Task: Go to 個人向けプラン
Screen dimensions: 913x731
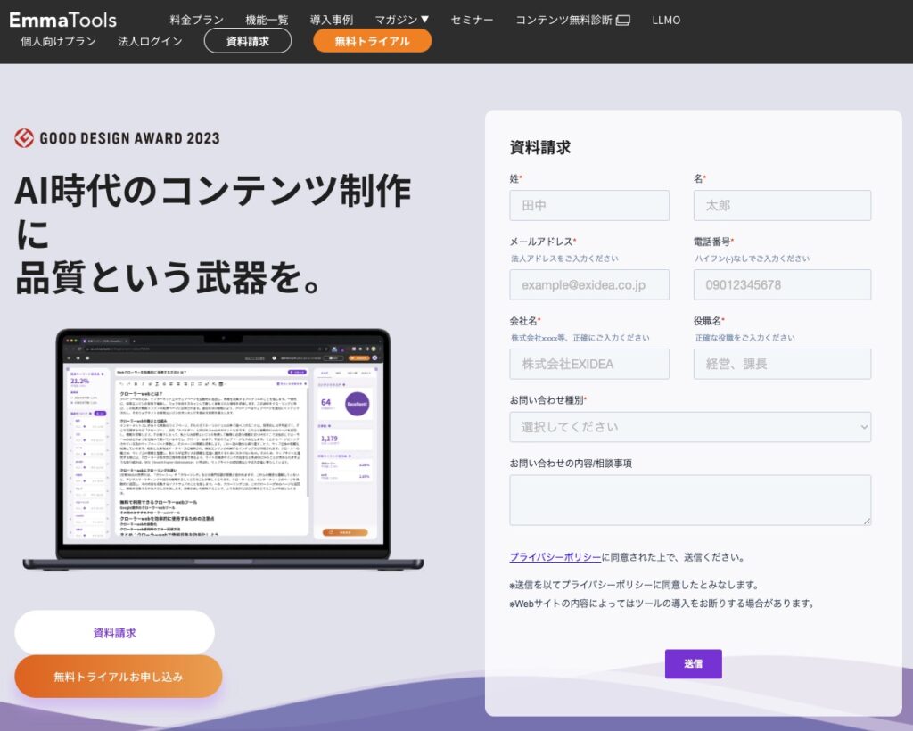Action: pyautogui.click(x=58, y=41)
